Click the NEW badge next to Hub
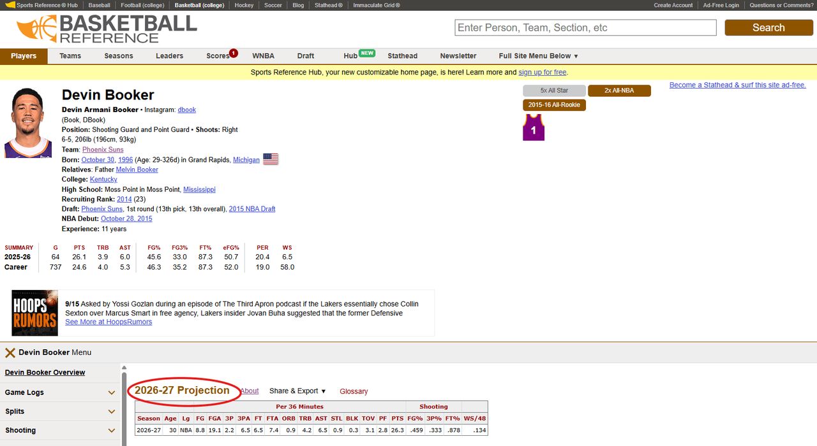 coord(367,53)
